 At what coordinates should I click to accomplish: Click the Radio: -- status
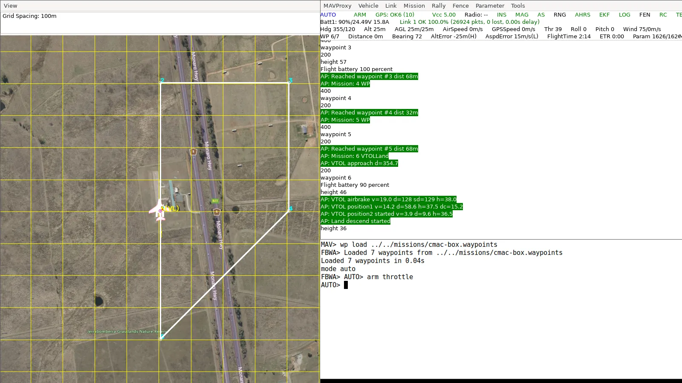click(476, 14)
